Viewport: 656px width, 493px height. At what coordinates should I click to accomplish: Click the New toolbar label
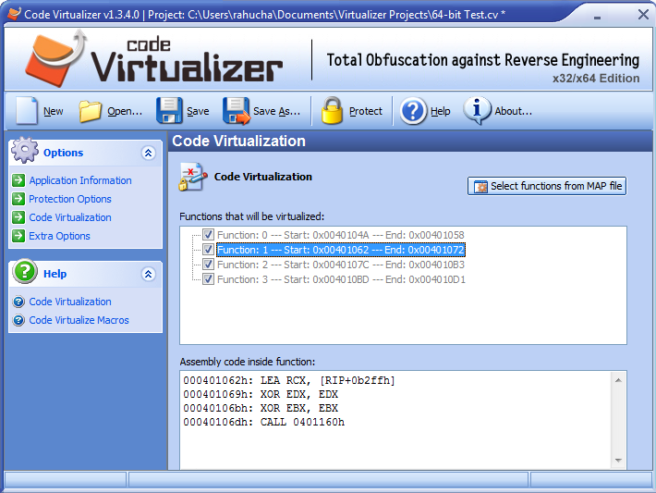pyautogui.click(x=54, y=111)
